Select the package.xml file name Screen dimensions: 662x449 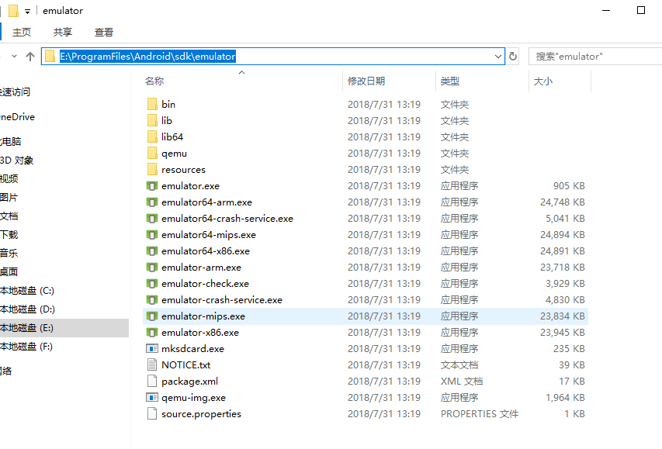189,382
